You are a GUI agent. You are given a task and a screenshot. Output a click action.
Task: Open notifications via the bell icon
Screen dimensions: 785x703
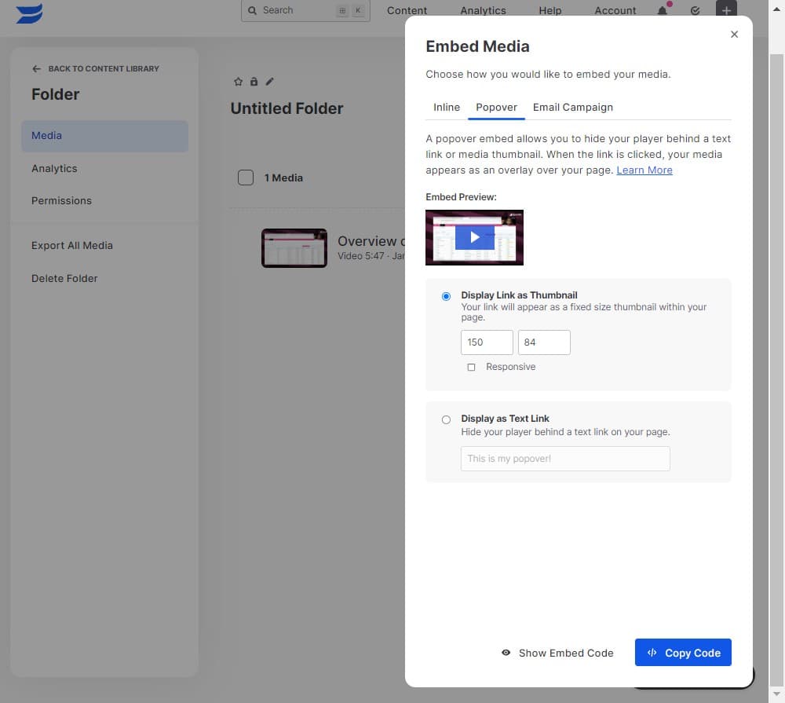click(662, 11)
